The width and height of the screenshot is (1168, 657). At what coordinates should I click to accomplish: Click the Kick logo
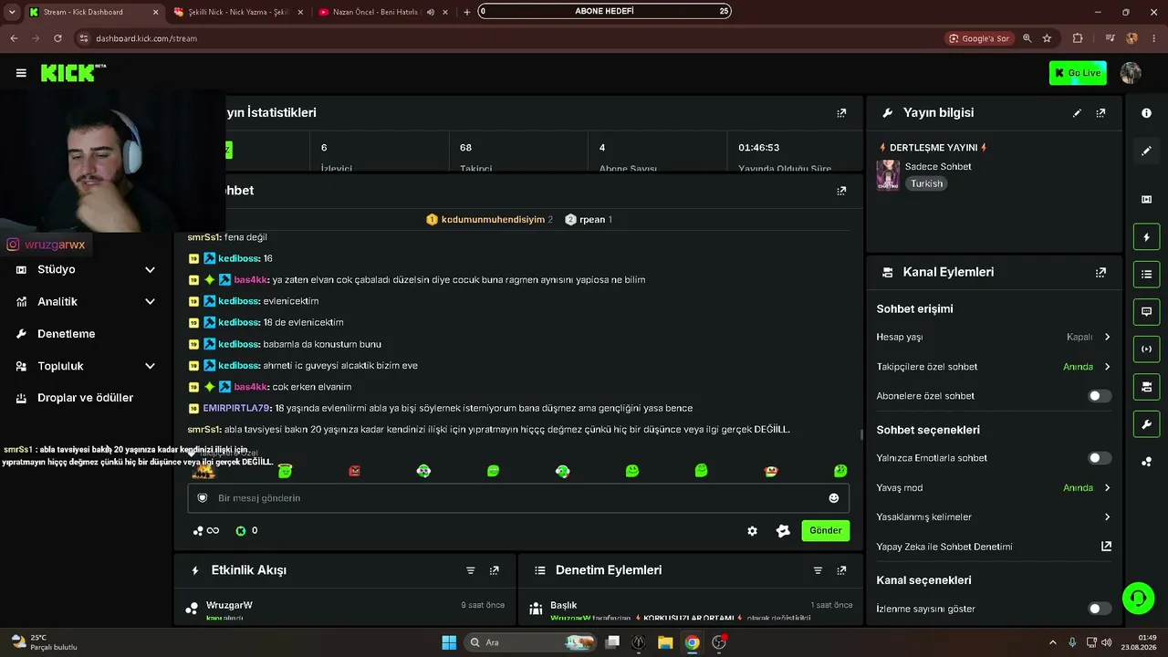tap(73, 73)
